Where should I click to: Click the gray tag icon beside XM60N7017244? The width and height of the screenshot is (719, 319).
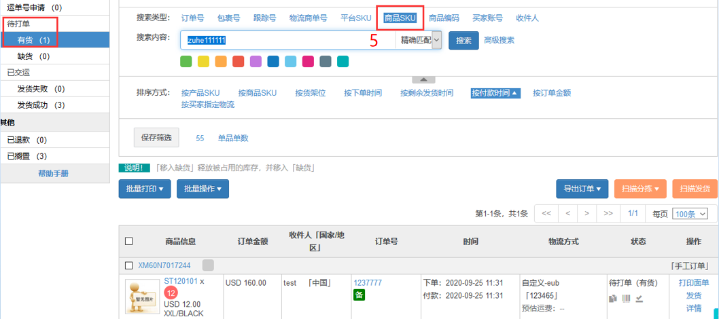tap(207, 265)
